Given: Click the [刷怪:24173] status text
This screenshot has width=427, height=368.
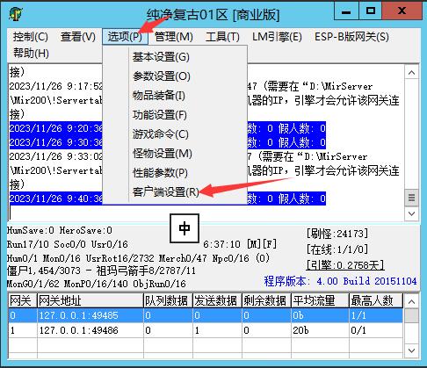Looking at the screenshot, I should pos(337,234).
